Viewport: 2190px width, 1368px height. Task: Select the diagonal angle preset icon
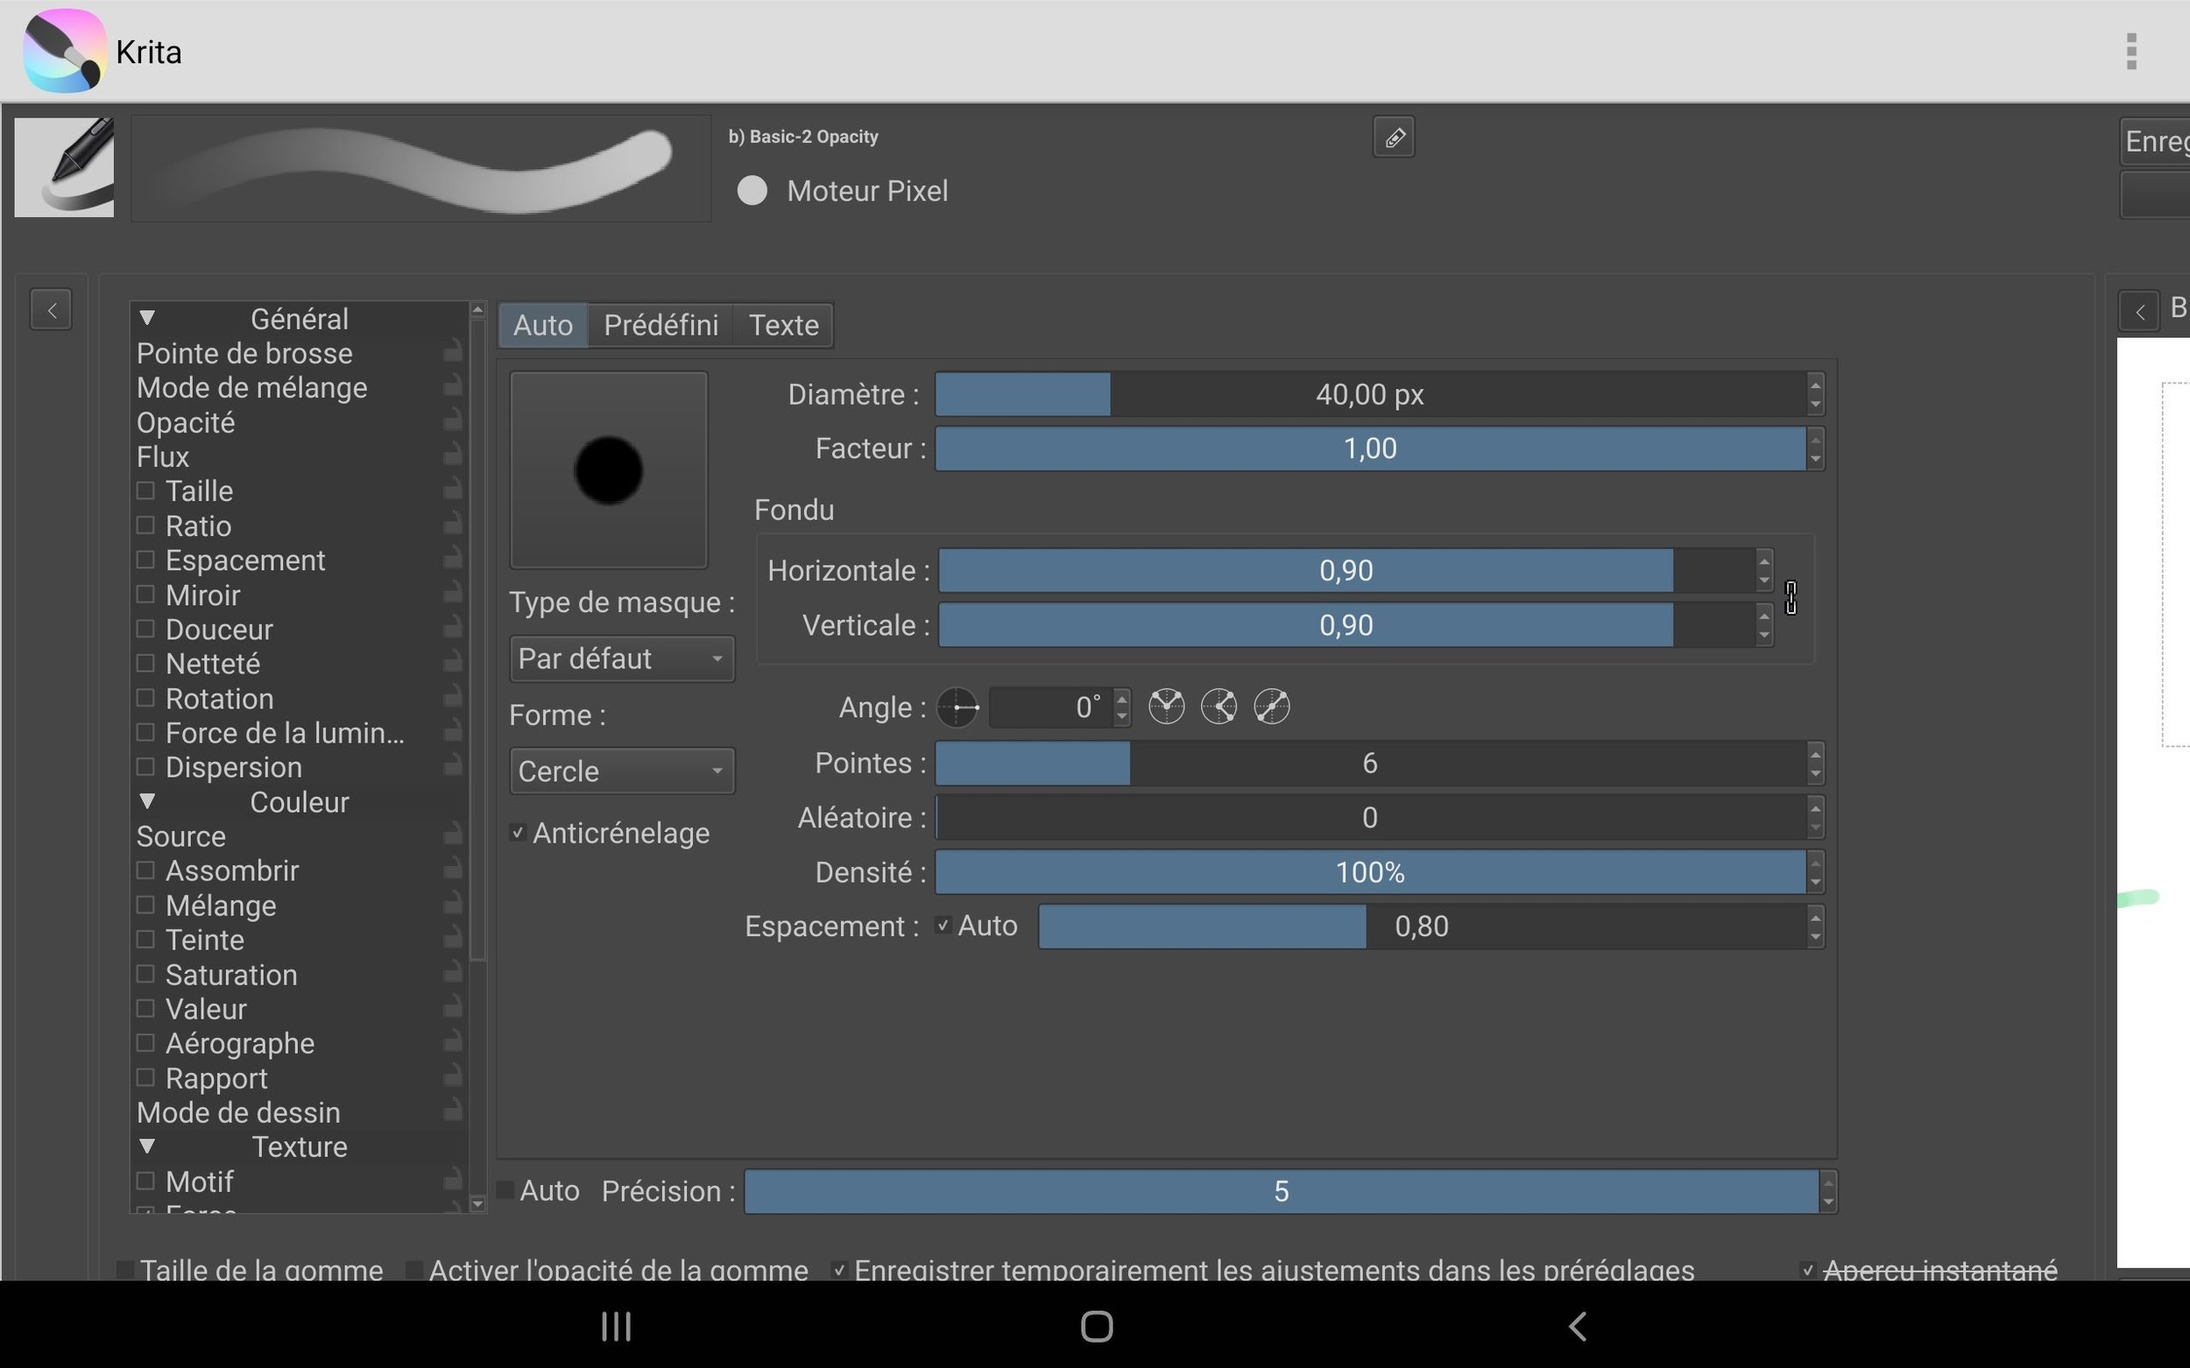pyautogui.click(x=1271, y=707)
